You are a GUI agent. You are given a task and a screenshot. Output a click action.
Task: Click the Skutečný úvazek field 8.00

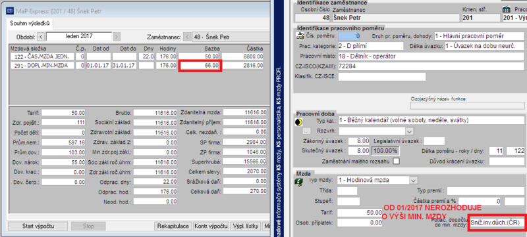tap(359, 150)
